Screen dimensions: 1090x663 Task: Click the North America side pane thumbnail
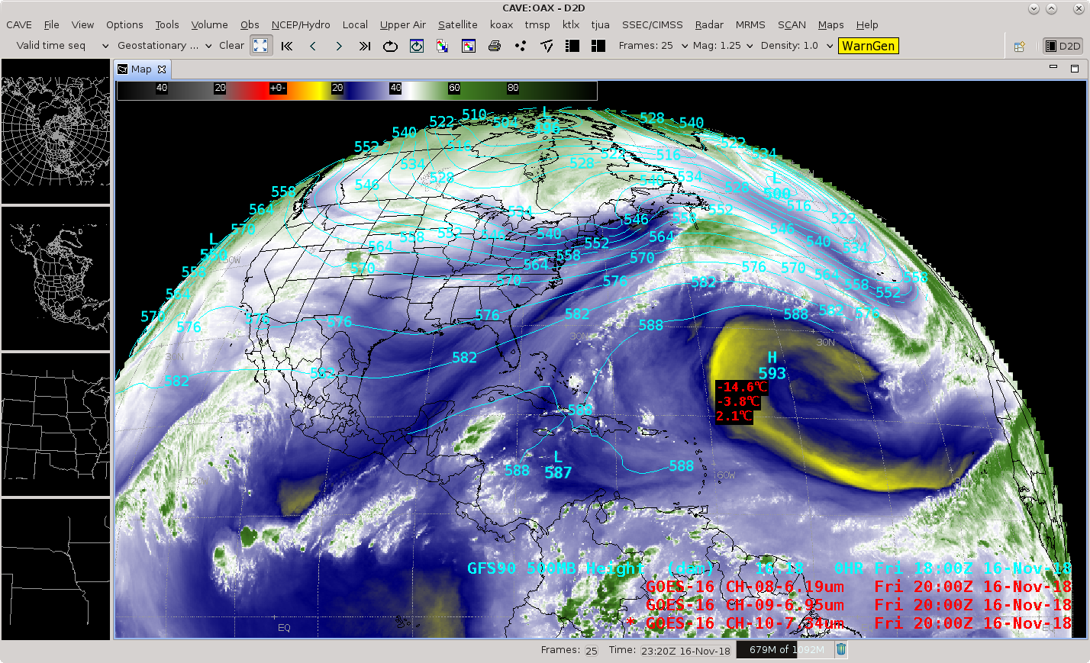coord(56,278)
